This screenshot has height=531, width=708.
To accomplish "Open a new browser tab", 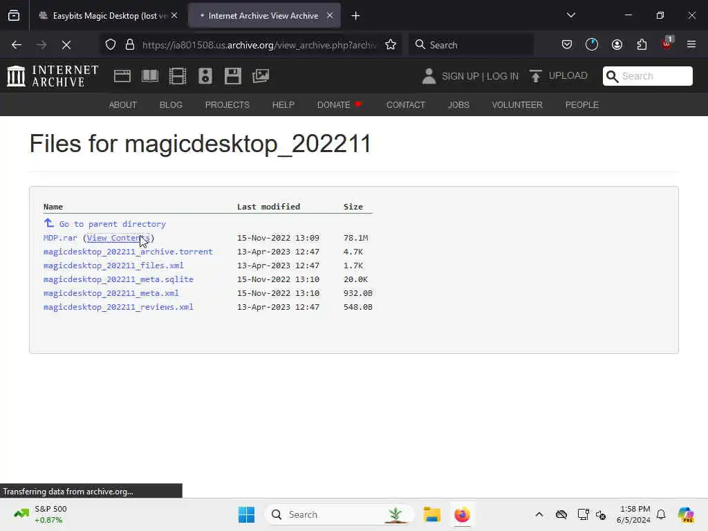I will [356, 16].
